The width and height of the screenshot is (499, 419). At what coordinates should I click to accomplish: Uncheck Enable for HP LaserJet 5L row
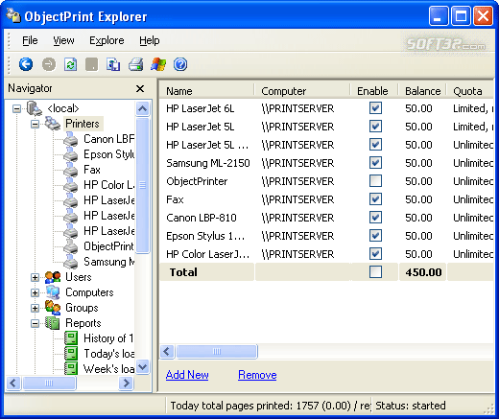click(x=375, y=127)
